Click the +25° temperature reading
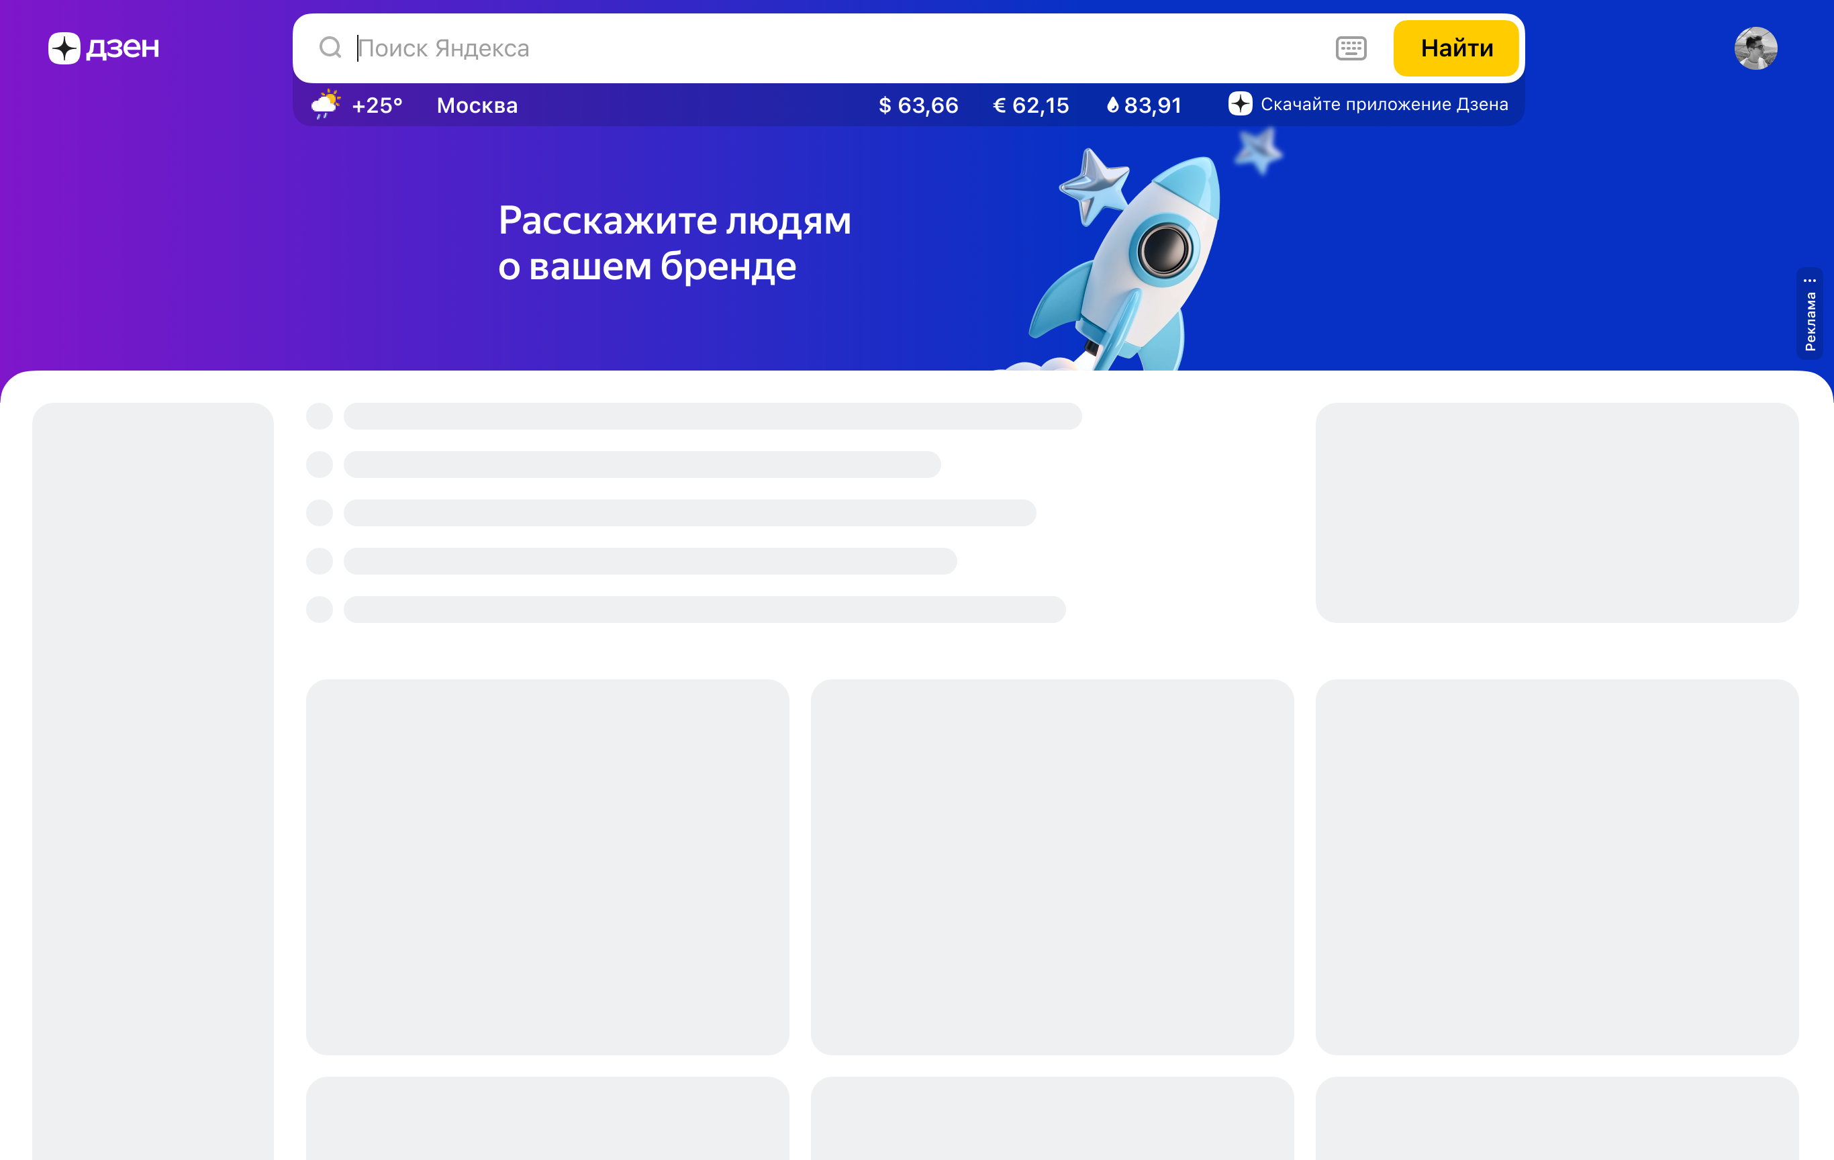This screenshot has width=1834, height=1160. click(x=377, y=105)
